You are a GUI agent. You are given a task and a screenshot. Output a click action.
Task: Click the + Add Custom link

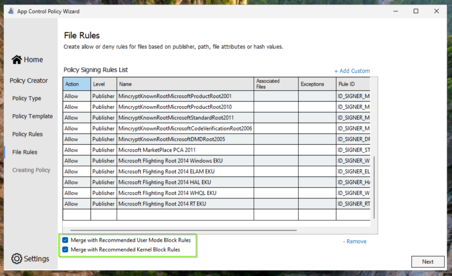coord(352,71)
